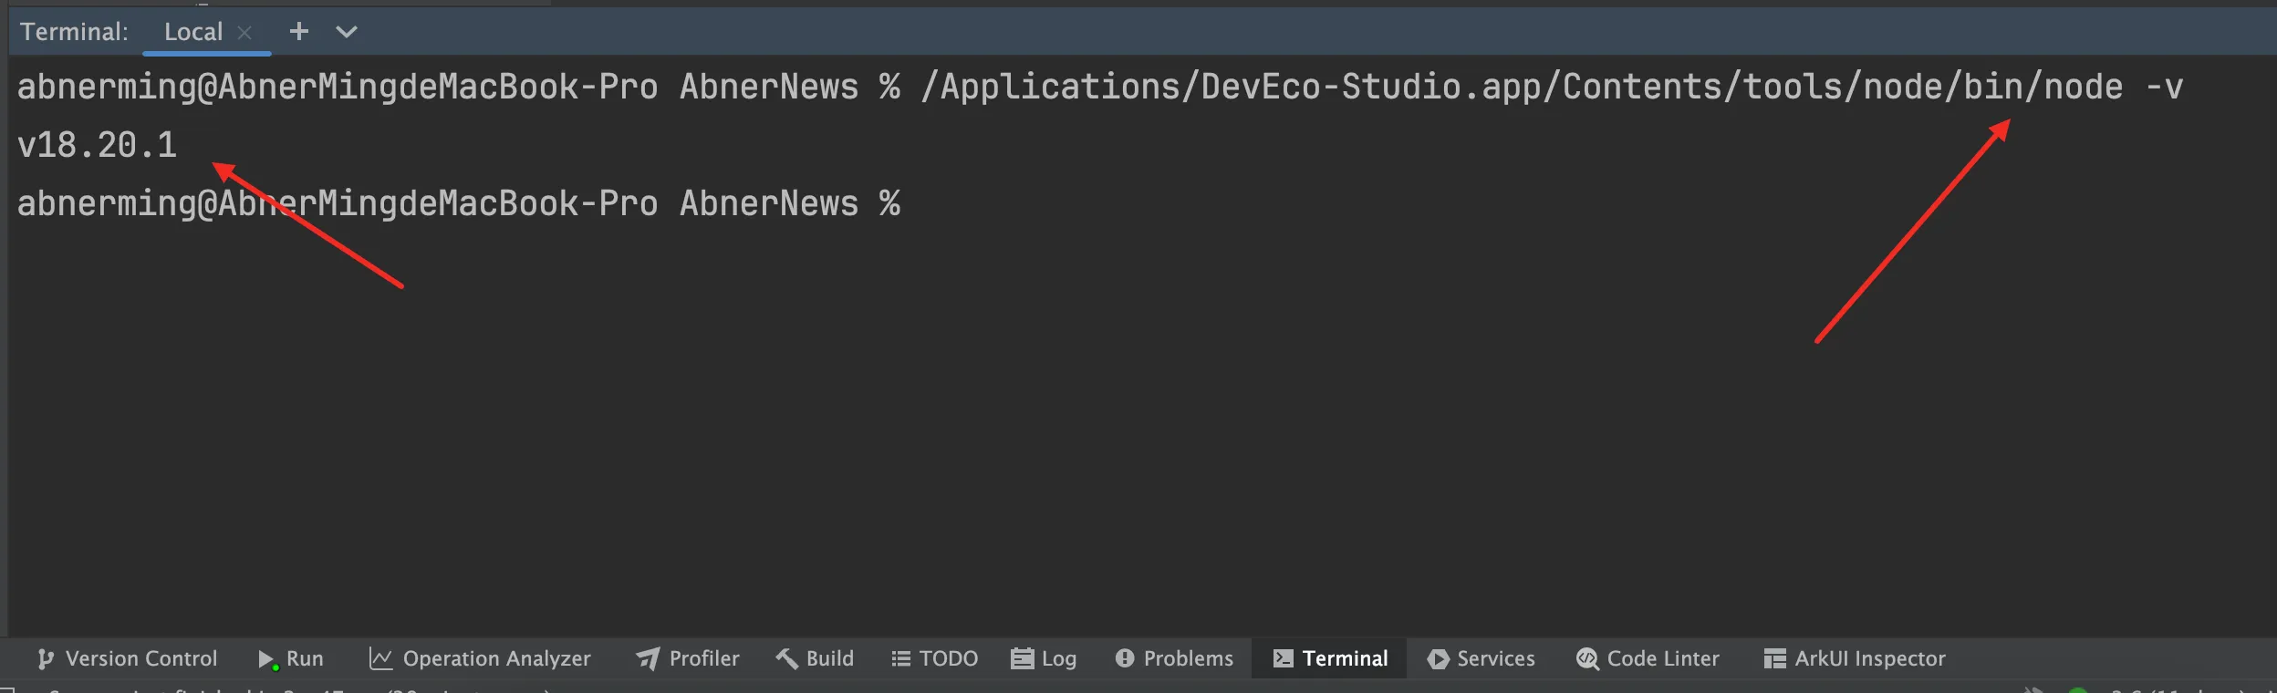
Task: View the Problems panel
Action: tap(1174, 658)
